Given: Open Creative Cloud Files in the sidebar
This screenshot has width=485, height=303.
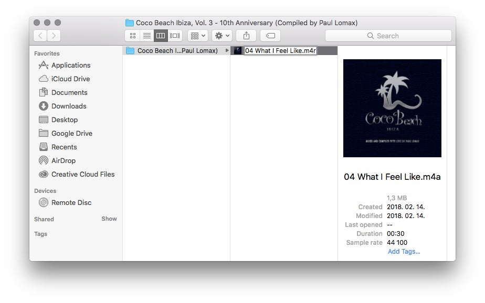Looking at the screenshot, I should tap(83, 174).
